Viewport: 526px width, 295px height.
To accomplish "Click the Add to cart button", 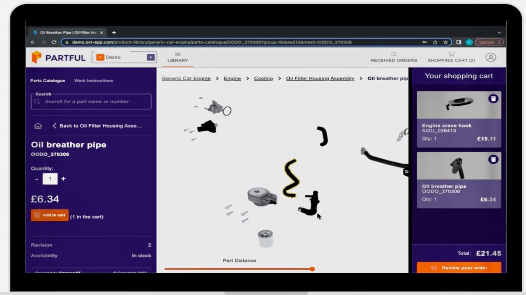I will point(50,215).
